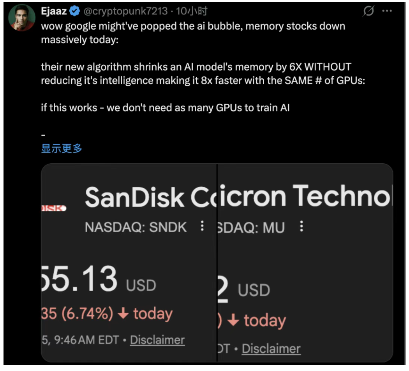Open the Grok slashed-circle icon
The height and width of the screenshot is (371, 409).
tap(368, 12)
